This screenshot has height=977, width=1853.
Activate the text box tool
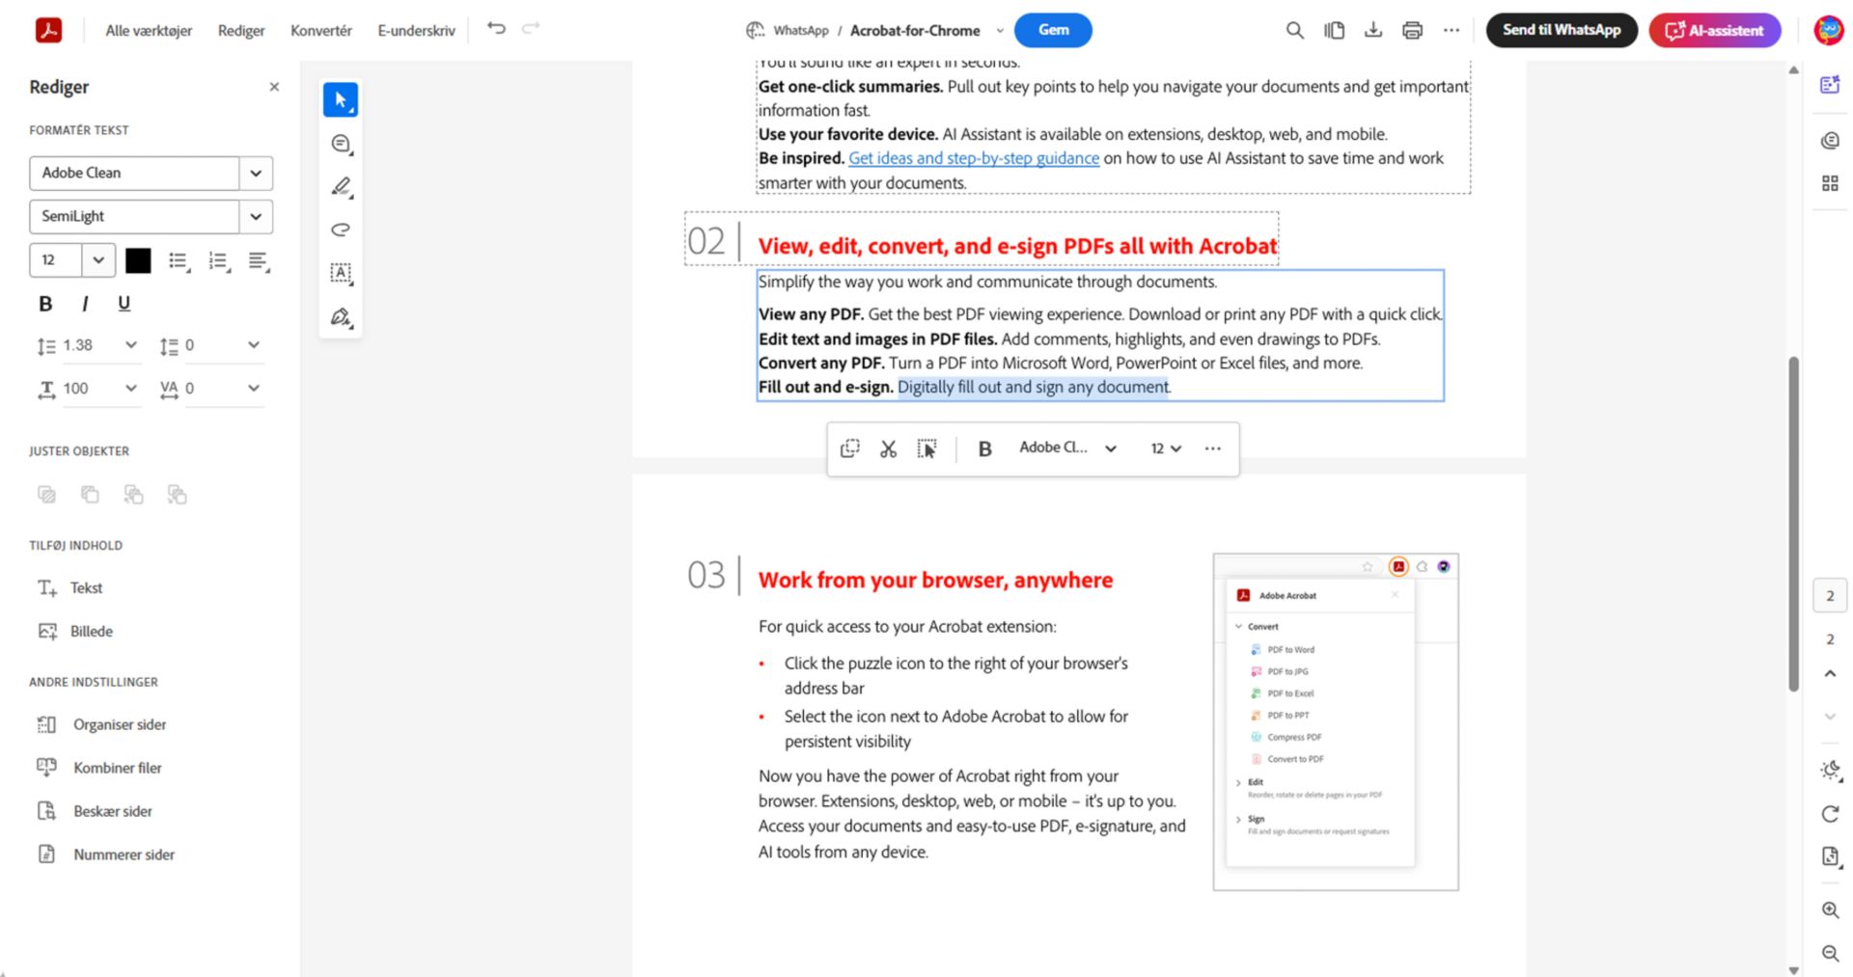(341, 273)
